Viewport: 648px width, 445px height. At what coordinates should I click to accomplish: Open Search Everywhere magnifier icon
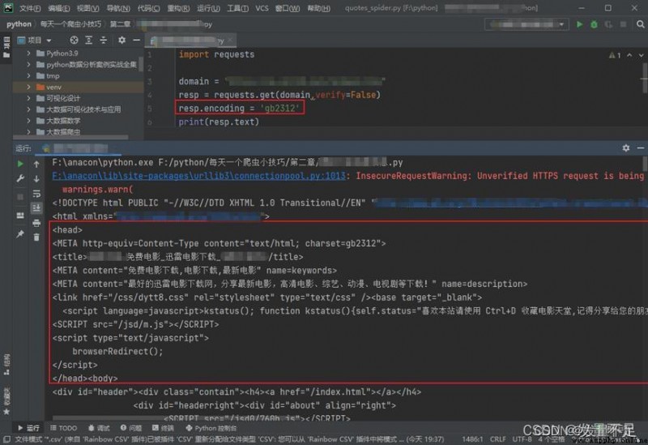pos(640,25)
